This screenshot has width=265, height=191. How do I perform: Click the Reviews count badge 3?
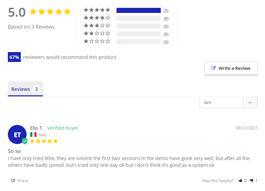[x=36, y=89]
